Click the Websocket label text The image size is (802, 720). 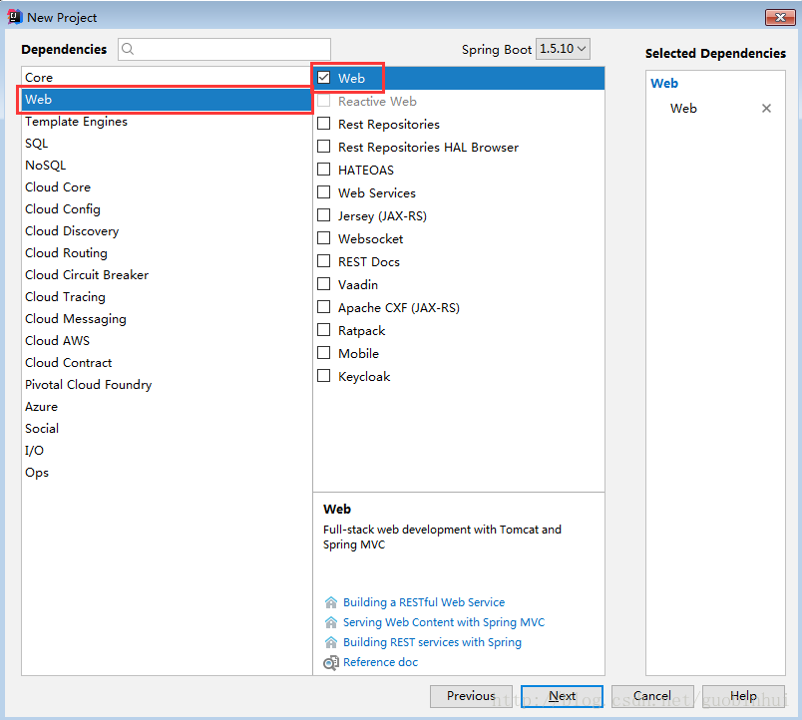[x=370, y=238]
